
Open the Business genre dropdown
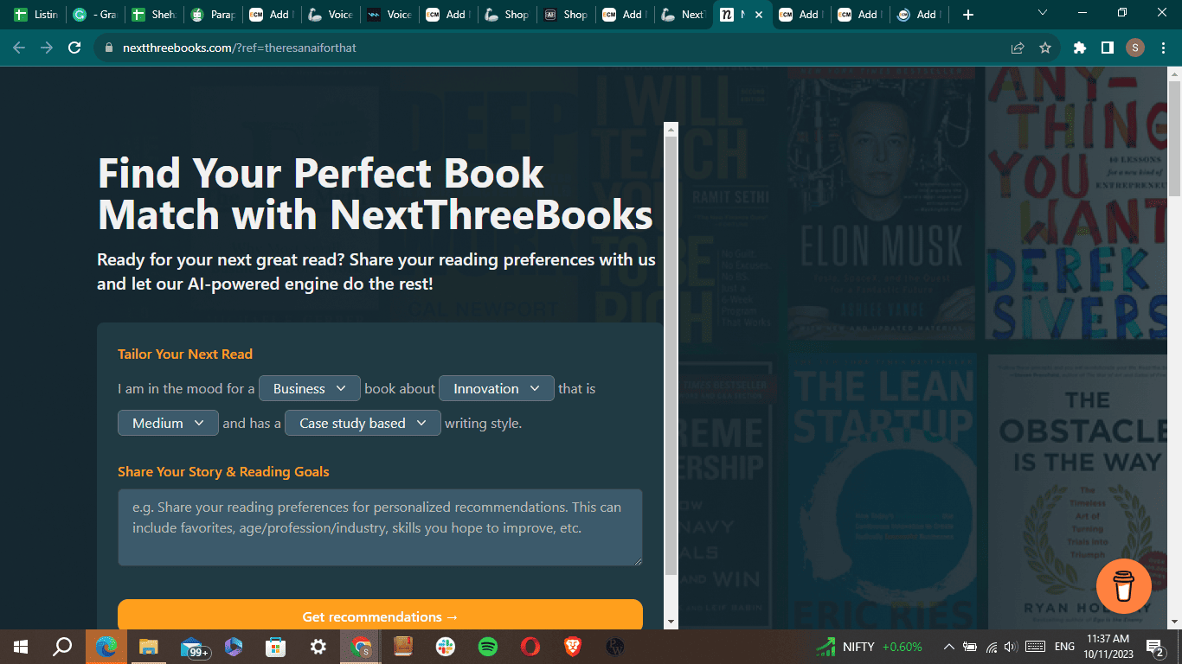(309, 388)
